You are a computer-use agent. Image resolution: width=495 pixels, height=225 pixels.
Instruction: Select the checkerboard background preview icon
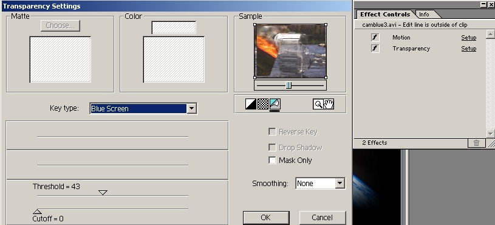262,104
